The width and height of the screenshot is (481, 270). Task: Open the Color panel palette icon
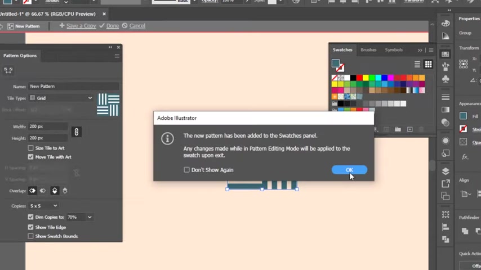pos(446,24)
